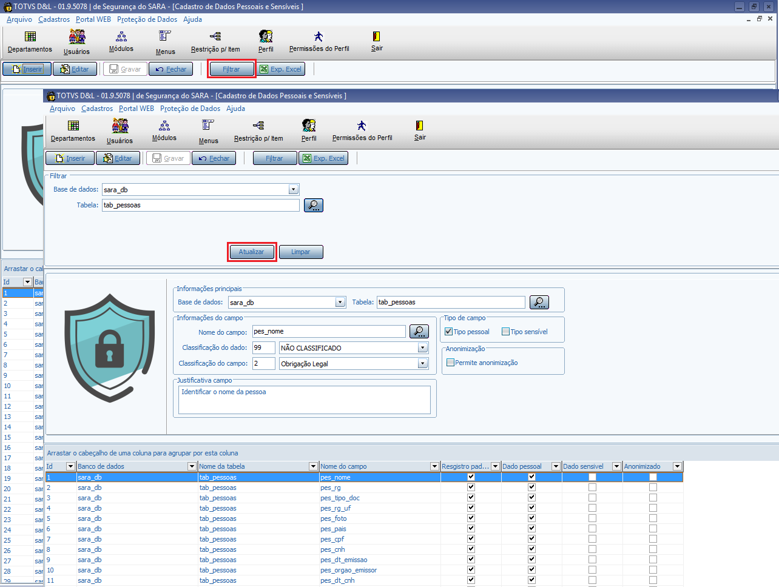Open Arquivo menu in the front window
The height and width of the screenshot is (587, 779).
click(x=62, y=109)
